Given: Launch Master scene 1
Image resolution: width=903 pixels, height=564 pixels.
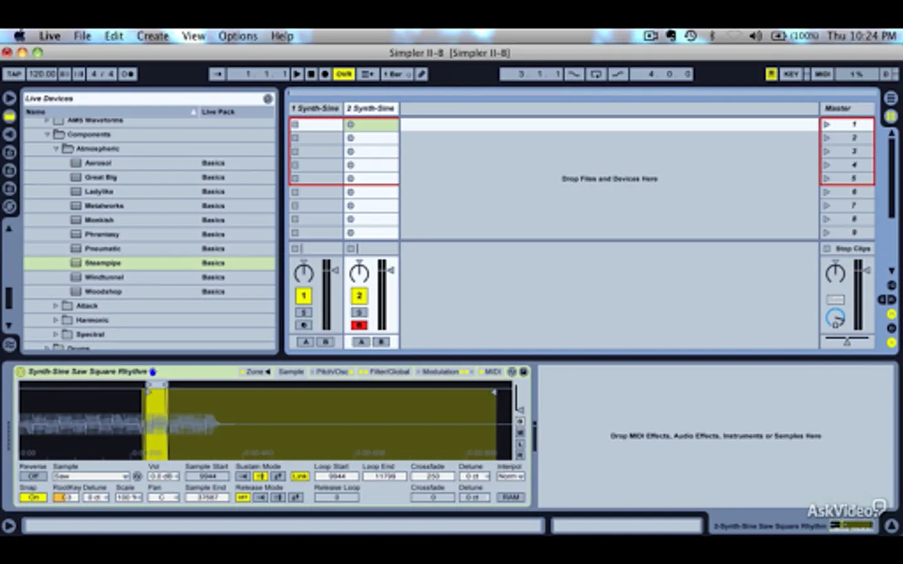Looking at the screenshot, I should pos(827,124).
